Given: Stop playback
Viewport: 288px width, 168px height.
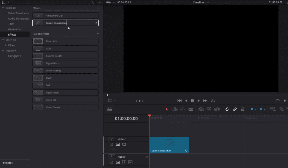Looking at the screenshot, I should click(x=192, y=101).
